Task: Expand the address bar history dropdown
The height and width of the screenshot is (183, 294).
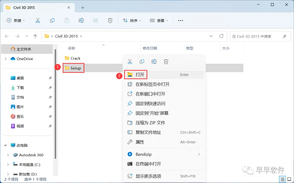Action: click(211, 36)
